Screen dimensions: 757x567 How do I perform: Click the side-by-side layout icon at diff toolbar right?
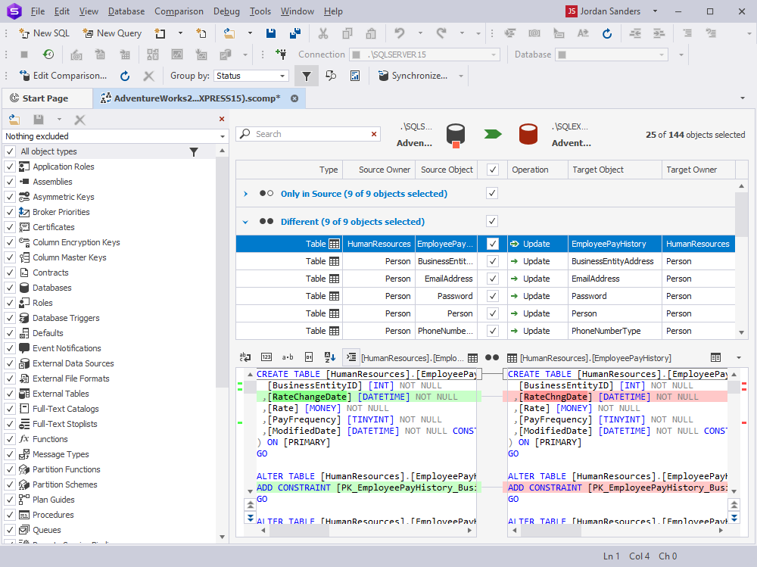click(715, 357)
